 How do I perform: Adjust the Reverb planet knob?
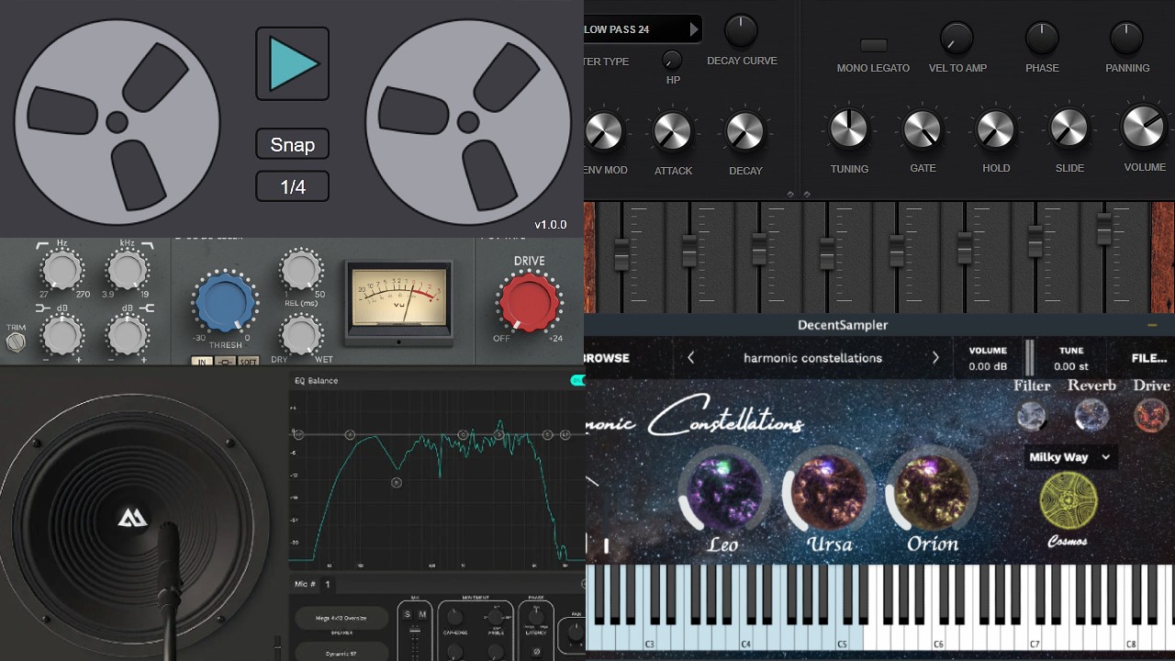pos(1091,416)
